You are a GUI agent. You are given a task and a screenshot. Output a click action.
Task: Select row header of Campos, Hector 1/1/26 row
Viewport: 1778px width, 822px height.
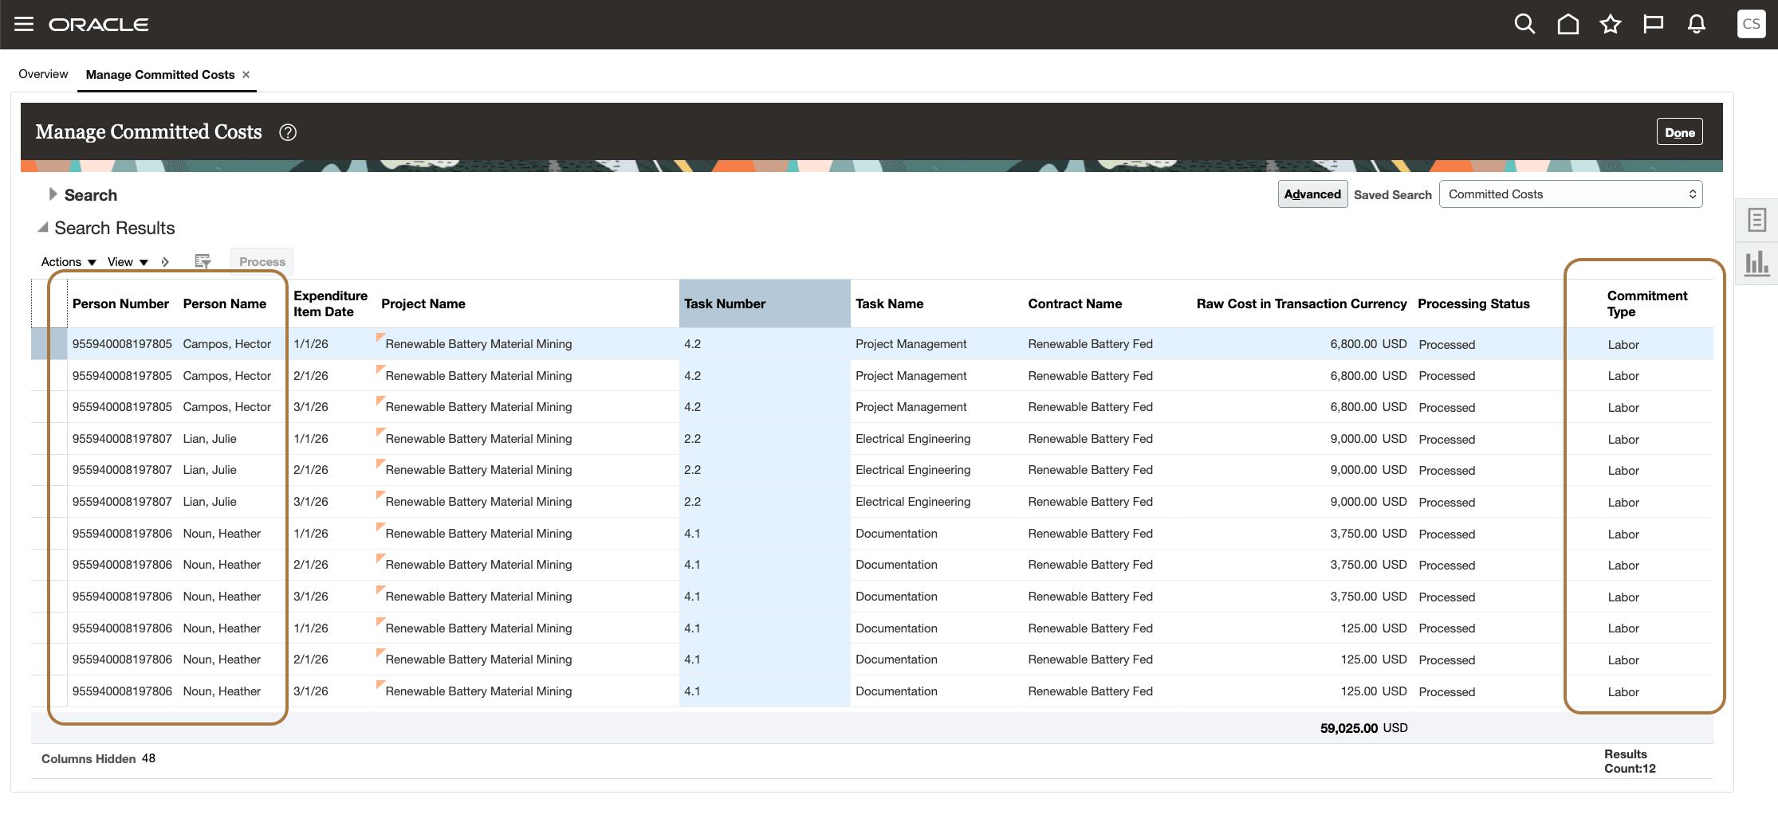point(49,344)
